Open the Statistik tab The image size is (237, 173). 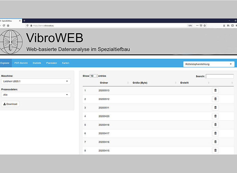coord(37,63)
